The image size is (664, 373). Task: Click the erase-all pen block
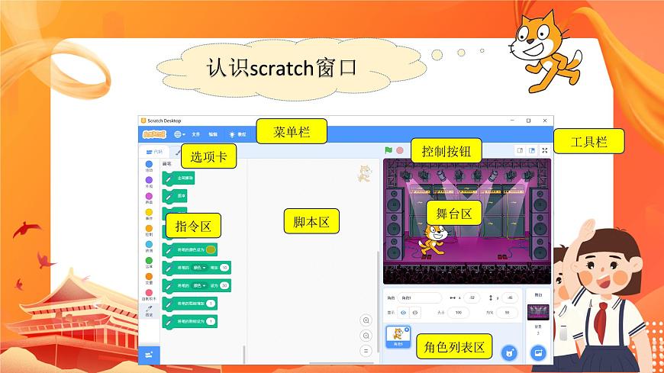point(179,178)
